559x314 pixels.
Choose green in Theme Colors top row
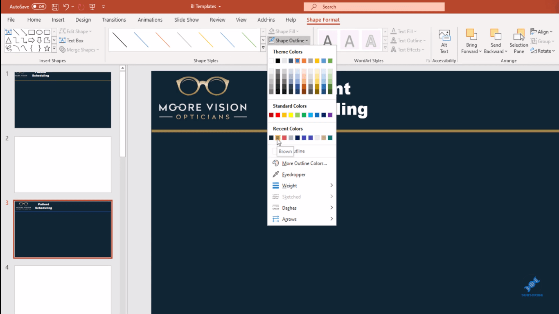[330, 61]
